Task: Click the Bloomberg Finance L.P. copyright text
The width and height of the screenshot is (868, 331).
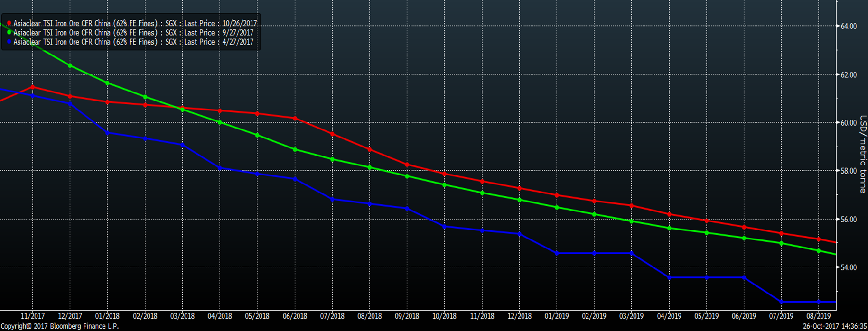Action: (60, 326)
